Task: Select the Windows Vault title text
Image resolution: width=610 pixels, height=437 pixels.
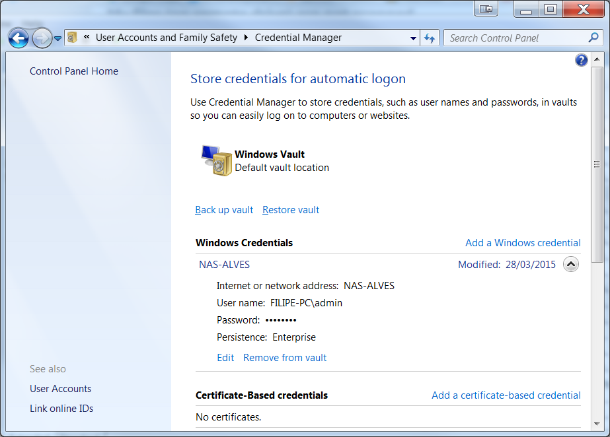Action: pos(270,154)
